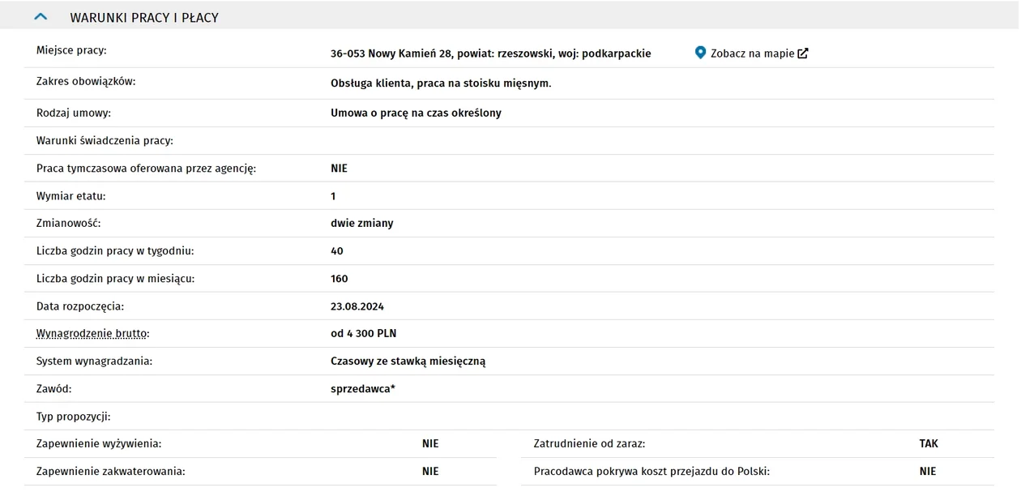Click the Liczba godzin pracy w miesiącu value 160
This screenshot has height=496, width=1021.
(340, 279)
